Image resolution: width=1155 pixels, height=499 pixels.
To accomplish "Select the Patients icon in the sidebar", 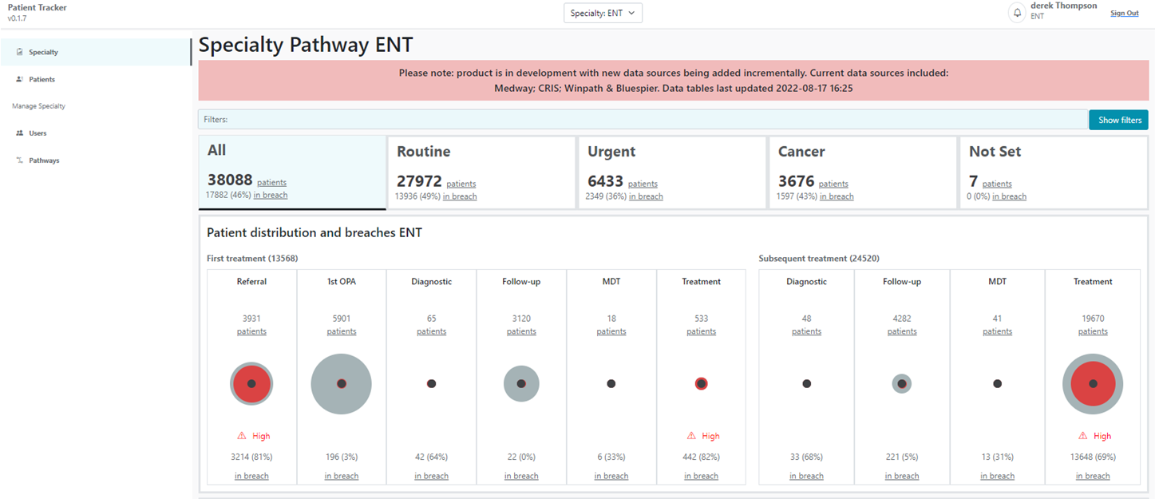I will 18,79.
